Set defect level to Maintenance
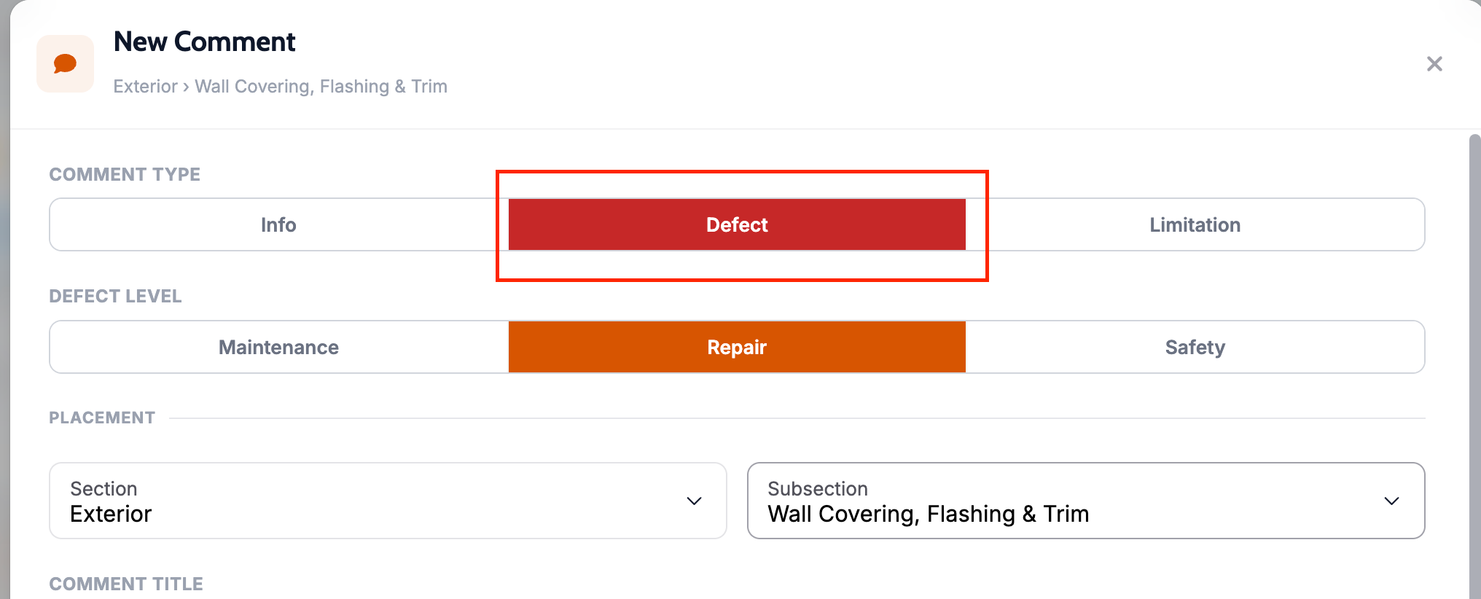1481x599 pixels. tap(278, 347)
